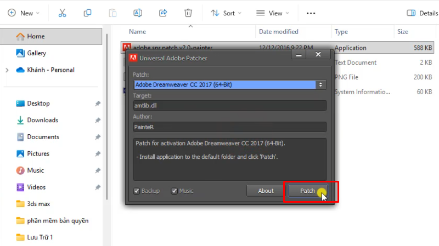Open Downloads quick access folder

[43, 120]
